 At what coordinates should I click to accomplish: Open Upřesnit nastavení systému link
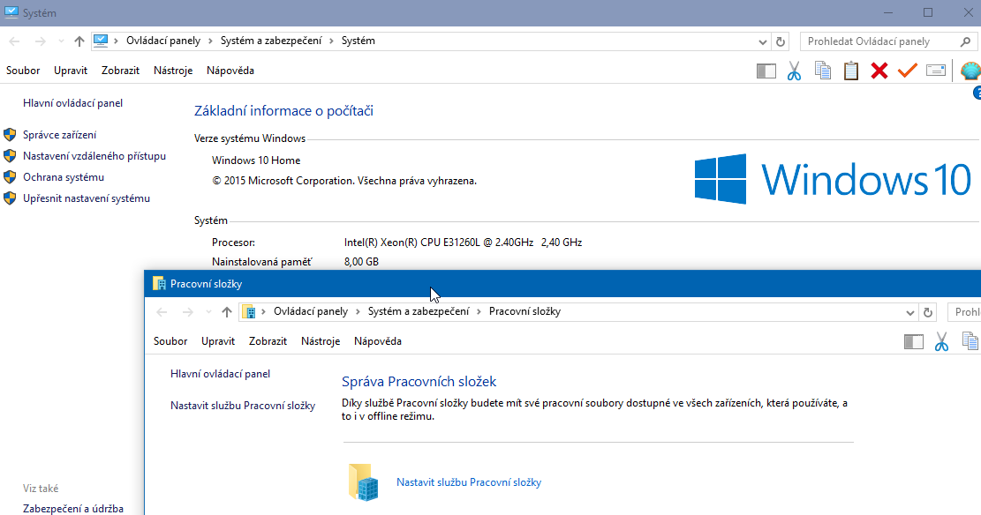click(87, 198)
